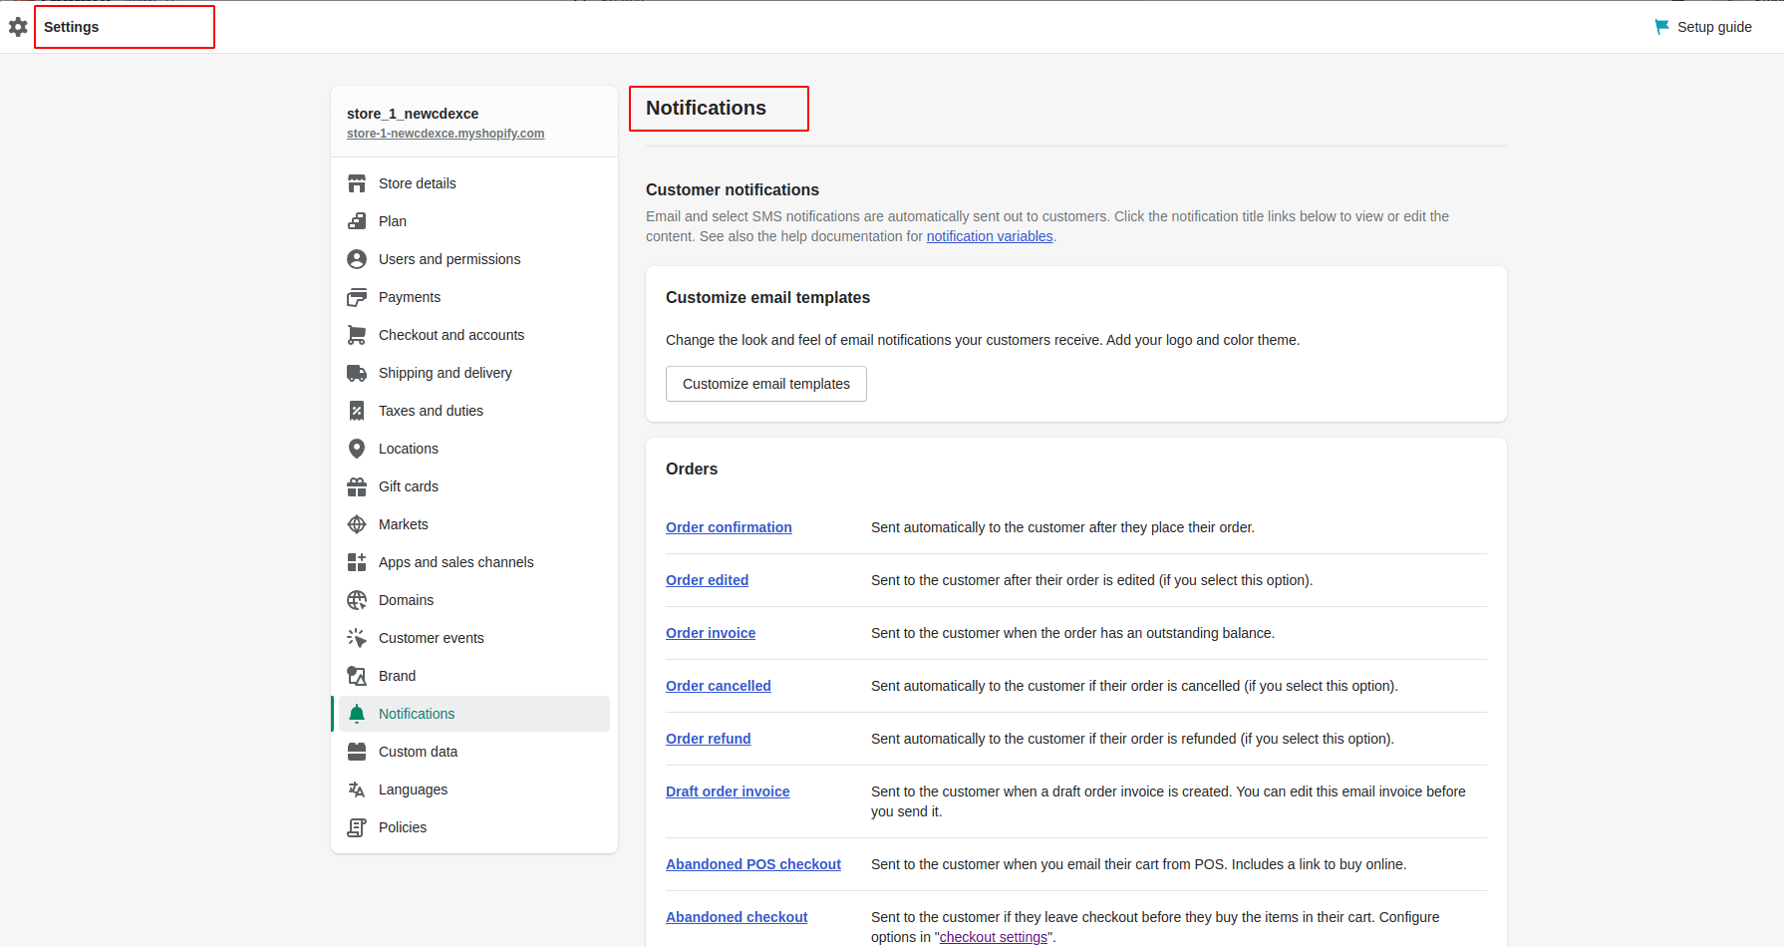Screen dimensions: 1784x947
Task: Open the Abandoned checkout notification
Action: [x=737, y=917]
